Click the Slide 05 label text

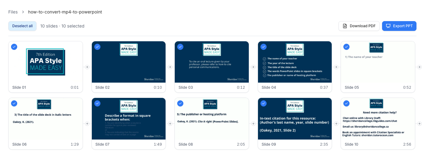352,88
